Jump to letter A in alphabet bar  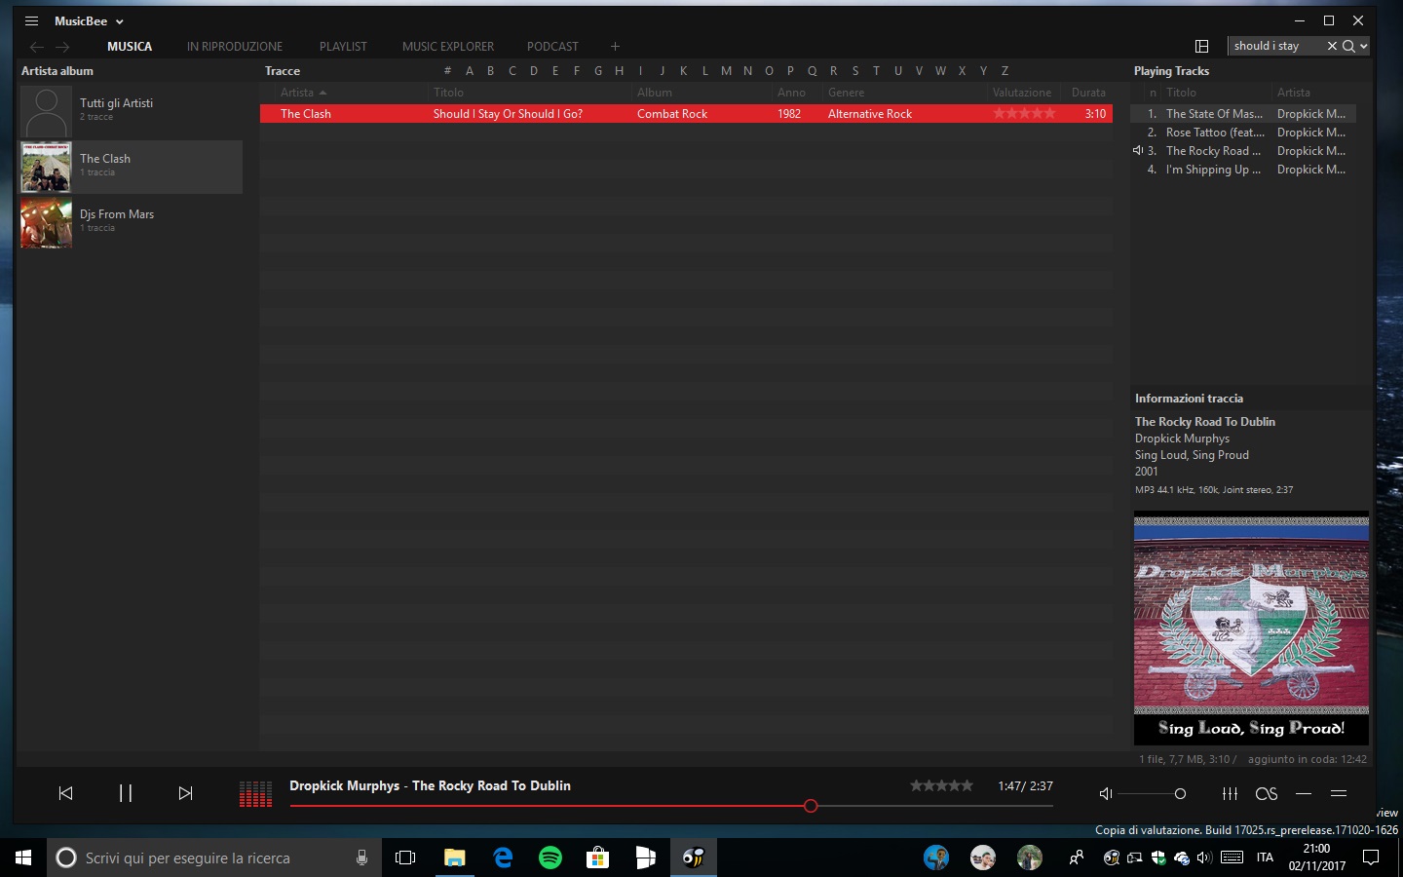[x=470, y=71]
